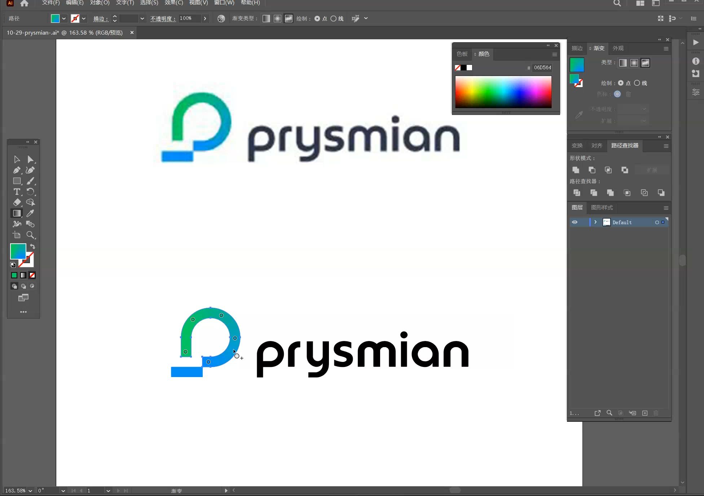Screen dimensions: 704x496
Task: Select the Eraser tool
Action: click(x=17, y=203)
